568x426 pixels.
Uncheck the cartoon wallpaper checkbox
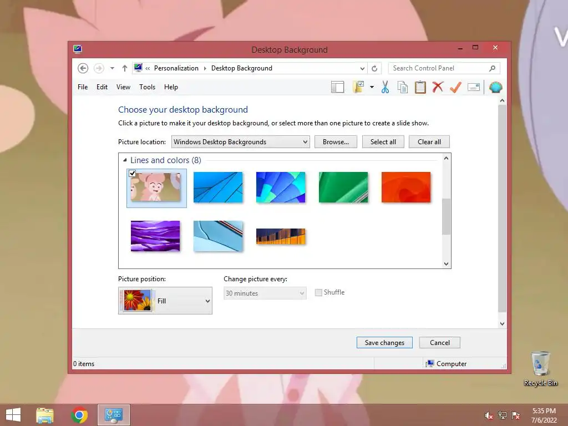tap(132, 174)
